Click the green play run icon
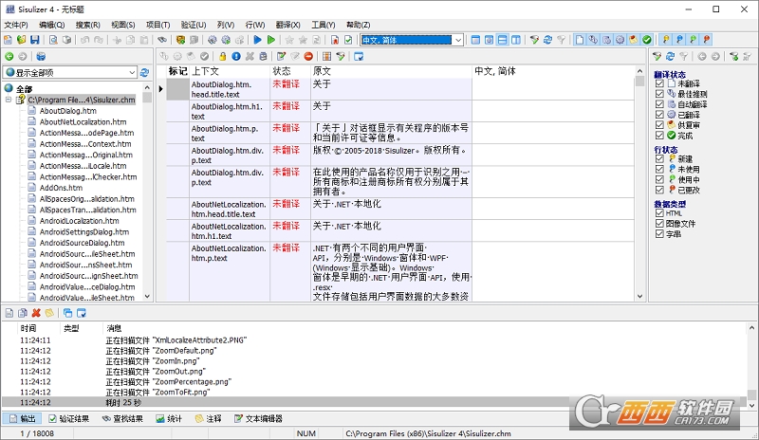The image size is (759, 440). coord(271,40)
